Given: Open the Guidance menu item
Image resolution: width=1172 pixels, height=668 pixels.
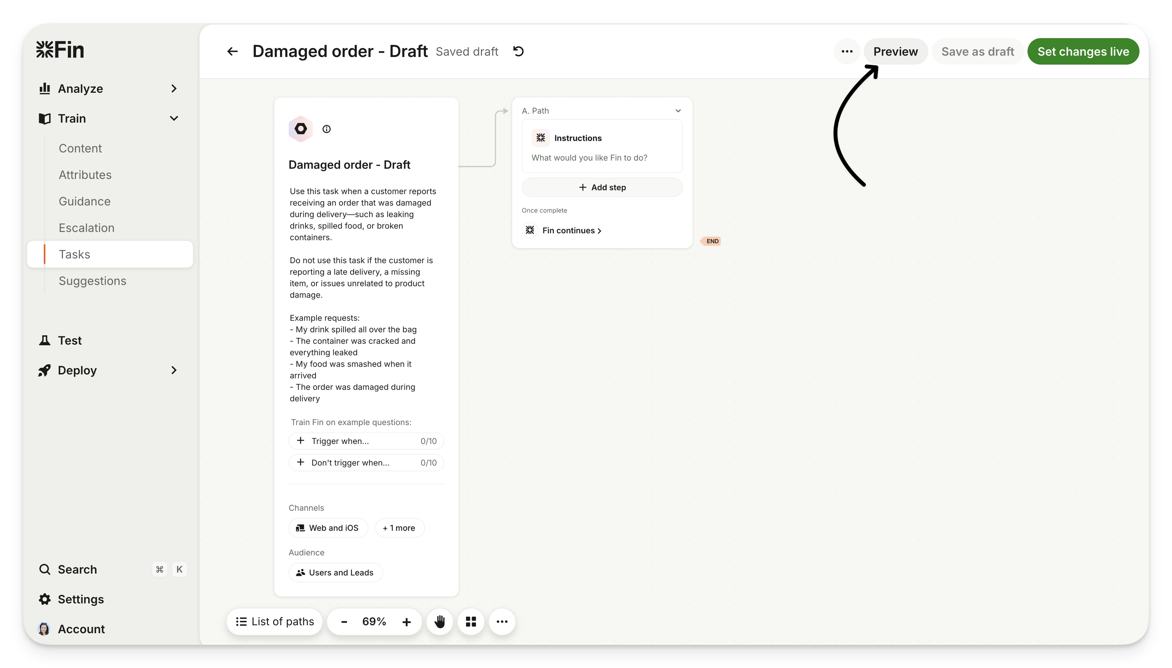Looking at the screenshot, I should pos(85,201).
